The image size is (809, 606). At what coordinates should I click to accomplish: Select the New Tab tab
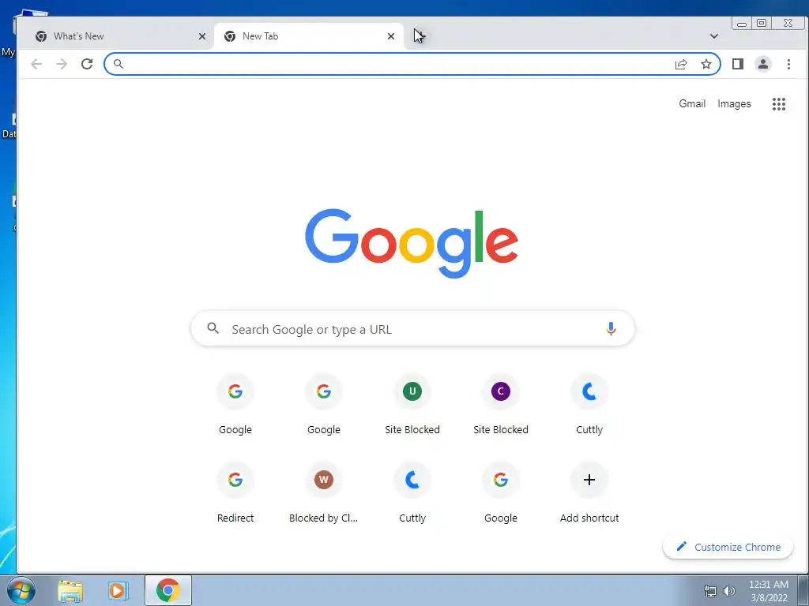click(x=309, y=36)
